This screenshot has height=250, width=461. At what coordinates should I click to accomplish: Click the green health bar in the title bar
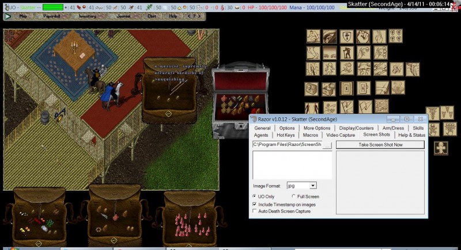52,7
